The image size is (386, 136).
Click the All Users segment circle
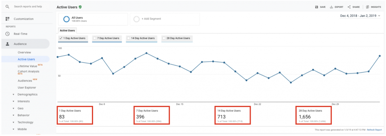pyautogui.click(x=66, y=19)
